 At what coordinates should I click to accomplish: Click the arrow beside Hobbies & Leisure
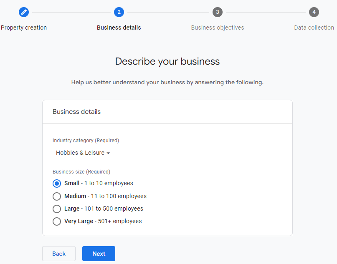pos(108,153)
